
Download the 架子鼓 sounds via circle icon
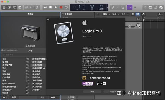[x=27, y=62]
